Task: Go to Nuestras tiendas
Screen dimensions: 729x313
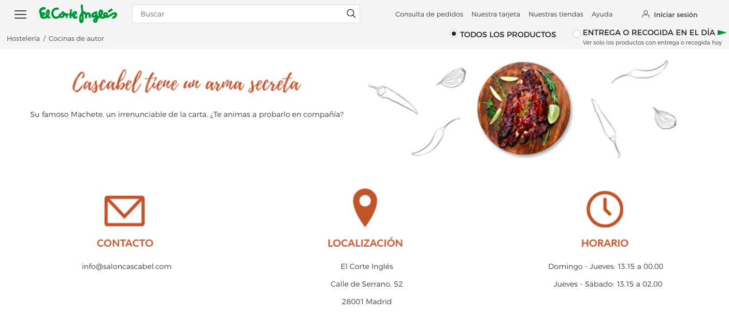Action: tap(556, 14)
